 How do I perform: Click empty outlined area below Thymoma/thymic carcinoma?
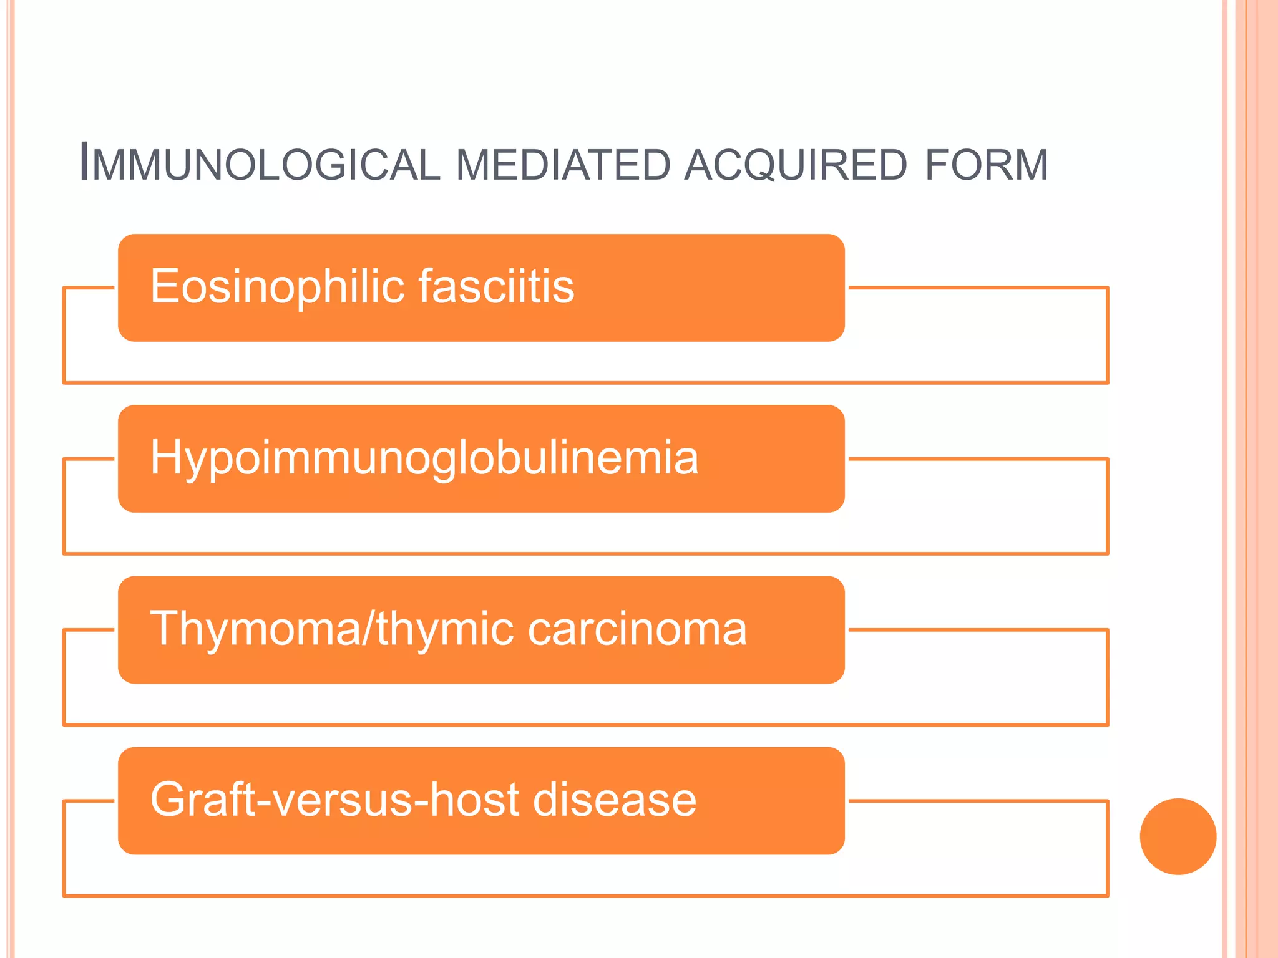click(x=585, y=704)
